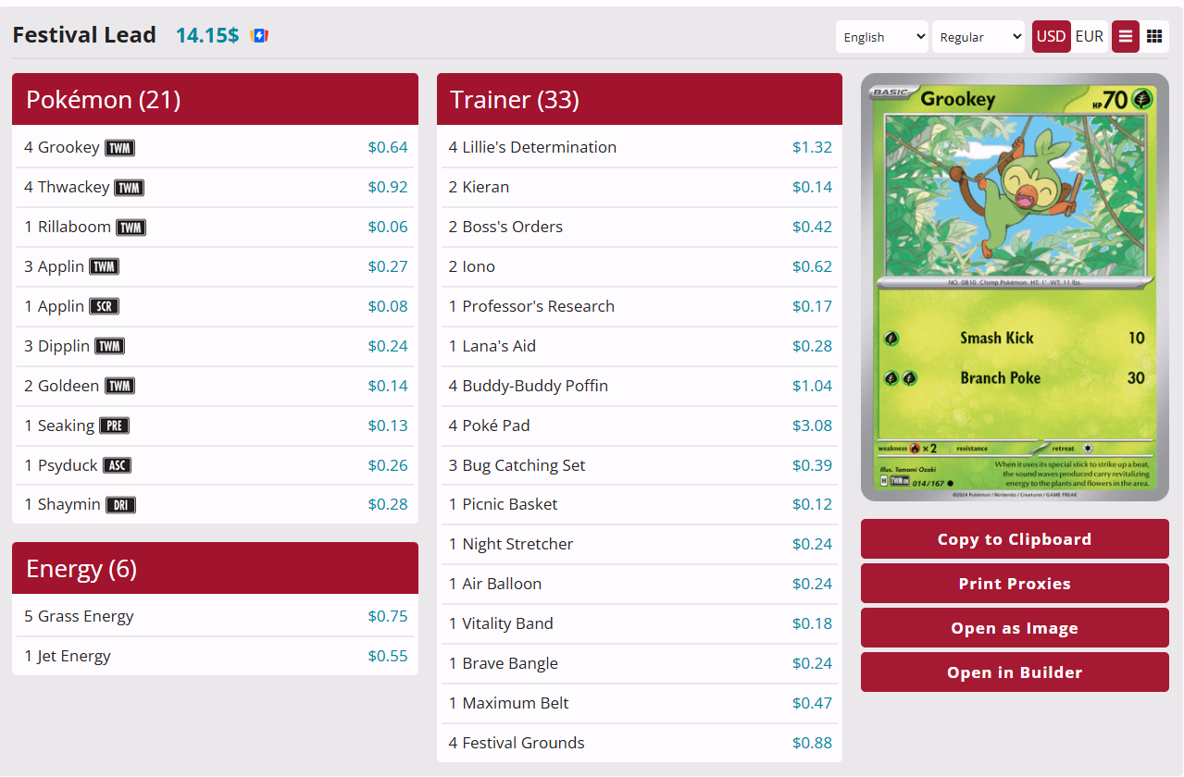Screen dimensions: 1184x777
Task: Click the ASC set badge next to Psyduck
Action: coord(118,465)
